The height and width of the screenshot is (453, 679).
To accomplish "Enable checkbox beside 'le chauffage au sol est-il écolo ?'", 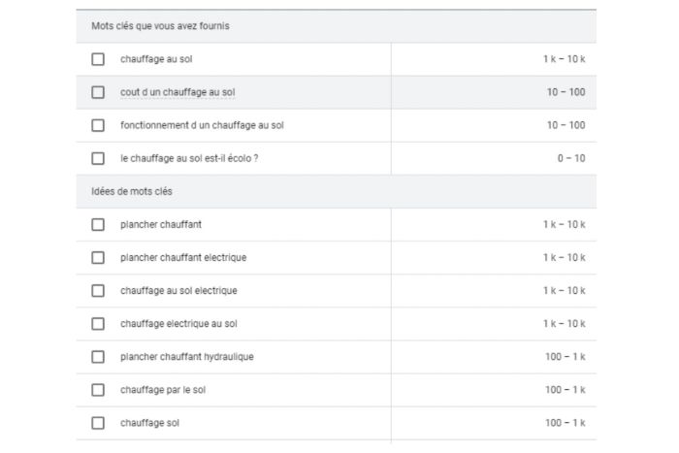I will [98, 158].
